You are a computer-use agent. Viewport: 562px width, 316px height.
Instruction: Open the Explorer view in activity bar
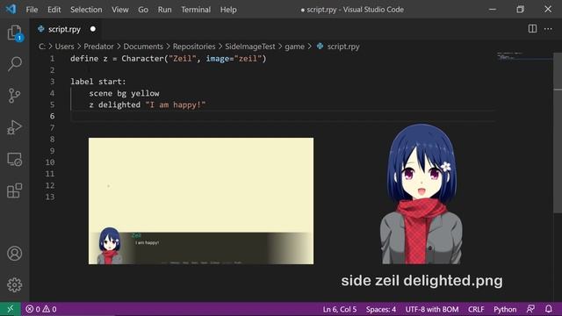tap(15, 33)
